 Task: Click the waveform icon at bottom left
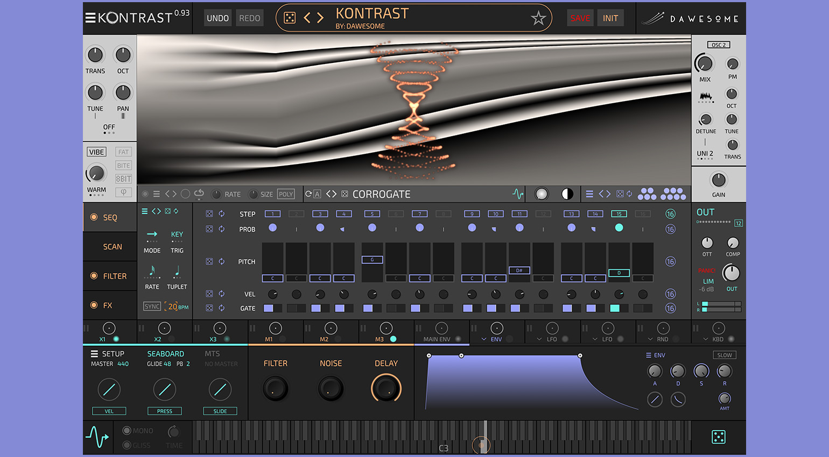click(97, 437)
